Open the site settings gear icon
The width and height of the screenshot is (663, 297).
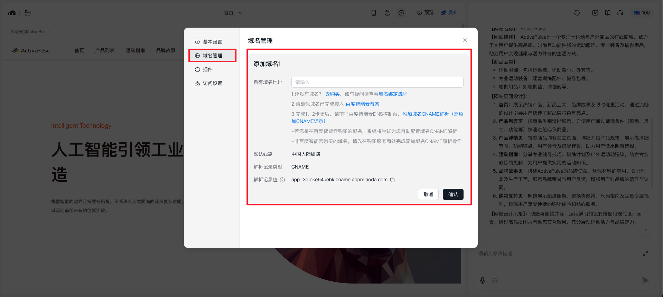(x=401, y=13)
